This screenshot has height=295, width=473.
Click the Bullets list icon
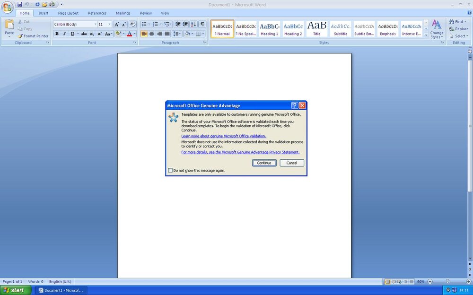[144, 25]
